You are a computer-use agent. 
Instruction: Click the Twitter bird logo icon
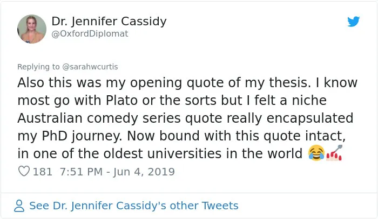(353, 22)
